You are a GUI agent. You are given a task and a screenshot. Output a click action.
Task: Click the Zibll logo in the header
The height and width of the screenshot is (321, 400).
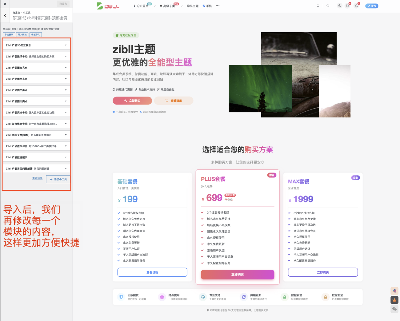click(x=108, y=6)
